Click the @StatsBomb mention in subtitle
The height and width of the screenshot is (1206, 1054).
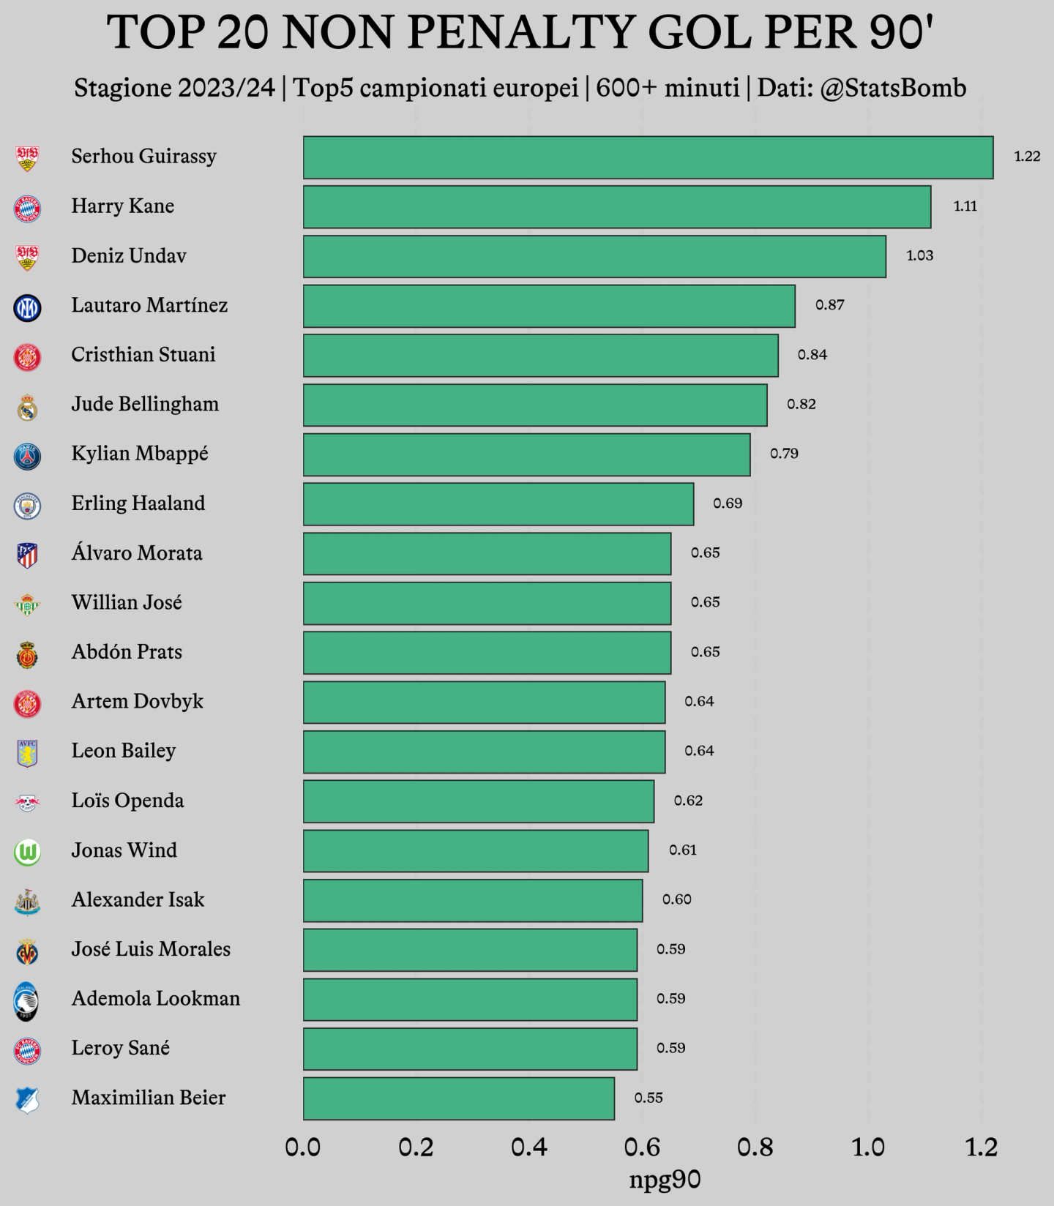point(893,88)
